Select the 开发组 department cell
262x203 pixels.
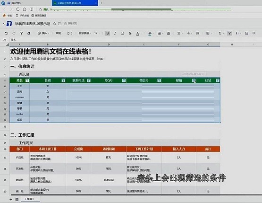click(x=19, y=168)
